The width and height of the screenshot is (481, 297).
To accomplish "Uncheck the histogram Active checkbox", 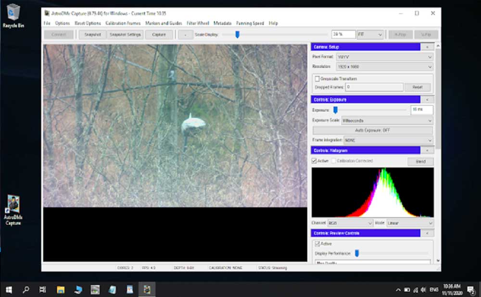I will [315, 161].
